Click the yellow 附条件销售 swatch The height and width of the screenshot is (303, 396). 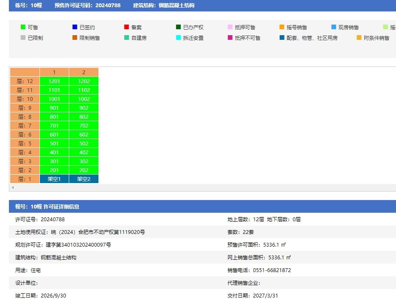[359, 38]
